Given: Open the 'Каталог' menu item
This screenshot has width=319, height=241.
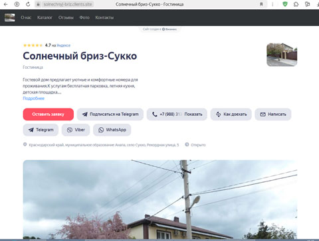Looking at the screenshot, I should click(x=45, y=17).
